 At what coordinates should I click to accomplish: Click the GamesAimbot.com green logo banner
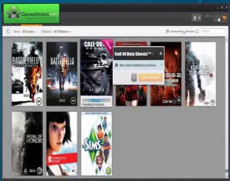[31, 14]
